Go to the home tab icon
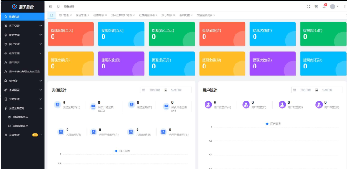Screen dimensions: 347x169 point(52,15)
